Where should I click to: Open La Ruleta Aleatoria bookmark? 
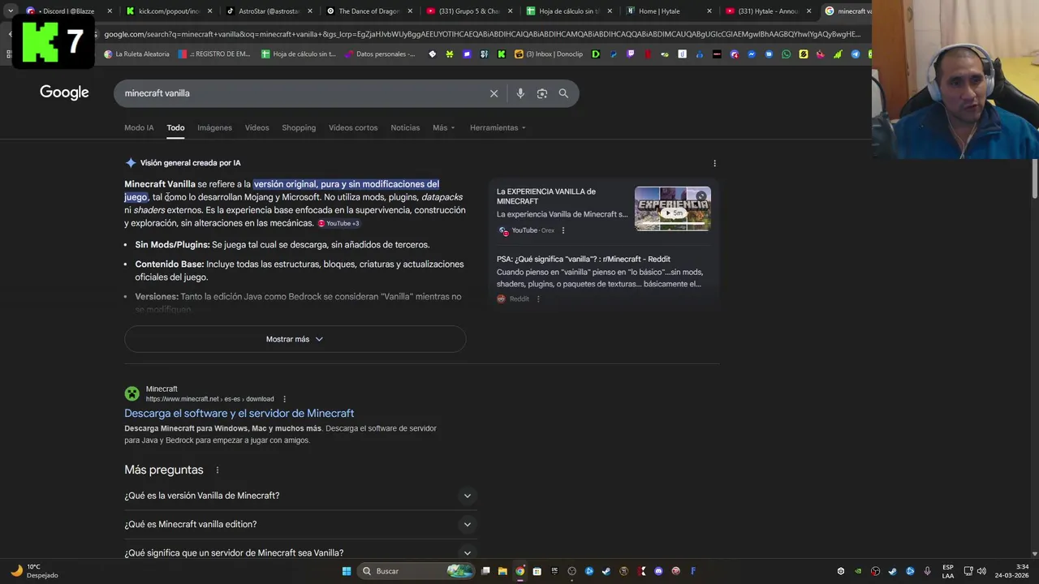coord(136,54)
